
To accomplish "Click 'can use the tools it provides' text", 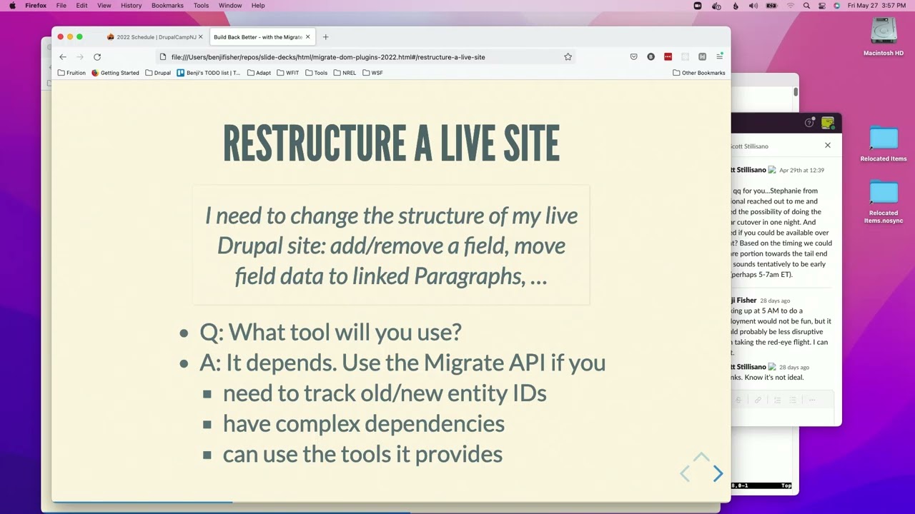I will 362,455.
